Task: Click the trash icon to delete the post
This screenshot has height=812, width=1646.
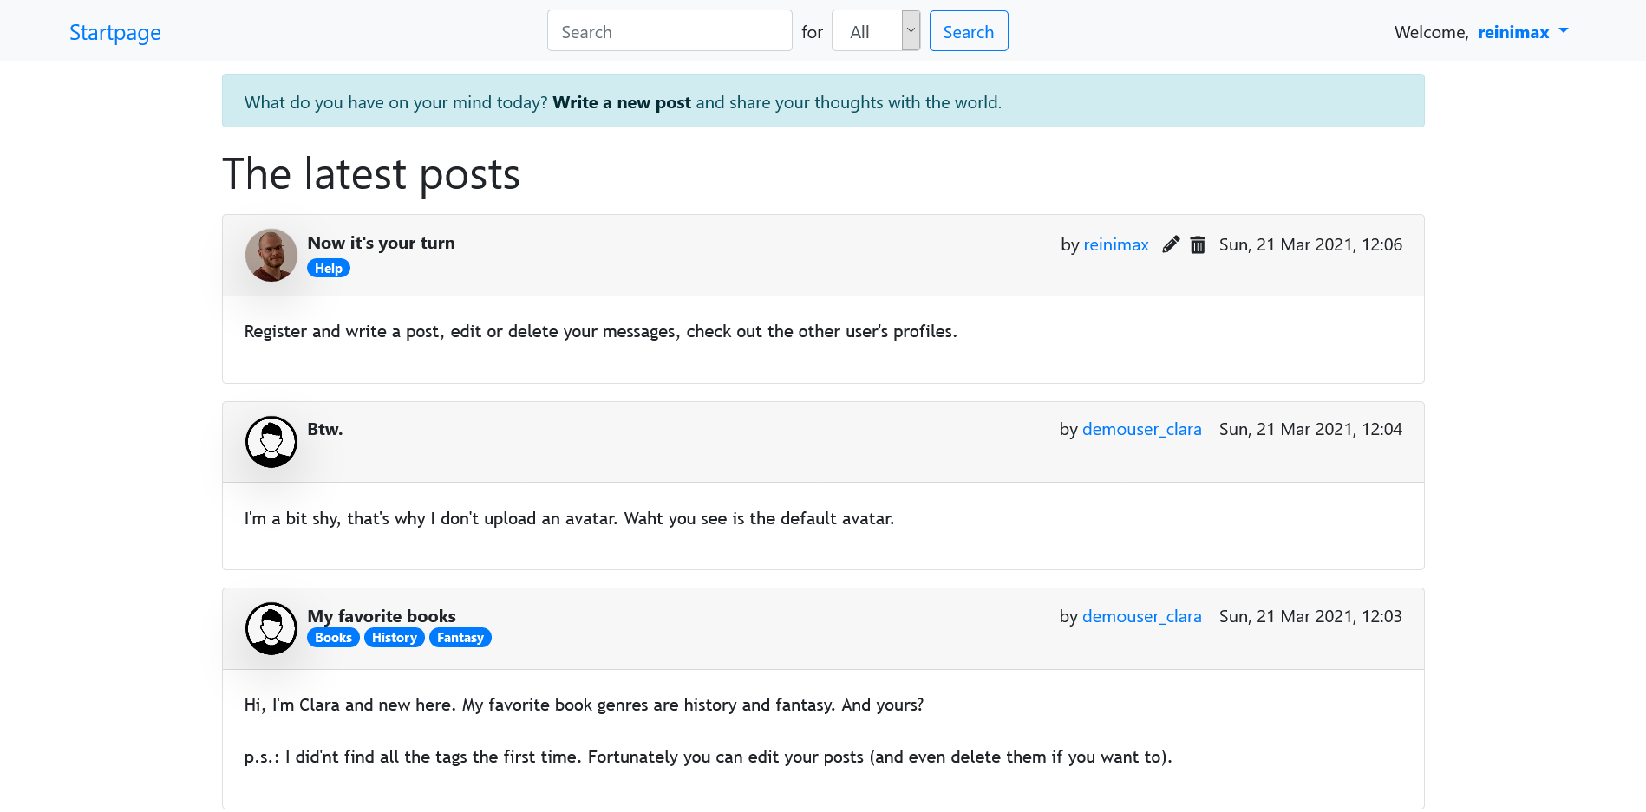Action: 1198,244
